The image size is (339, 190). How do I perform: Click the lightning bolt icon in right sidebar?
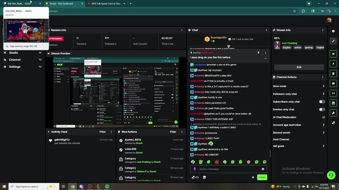coord(333,64)
